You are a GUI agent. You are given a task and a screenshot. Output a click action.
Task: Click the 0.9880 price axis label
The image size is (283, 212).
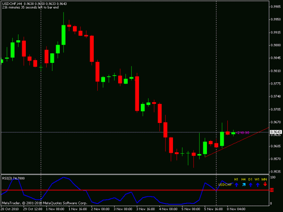click(x=276, y=45)
